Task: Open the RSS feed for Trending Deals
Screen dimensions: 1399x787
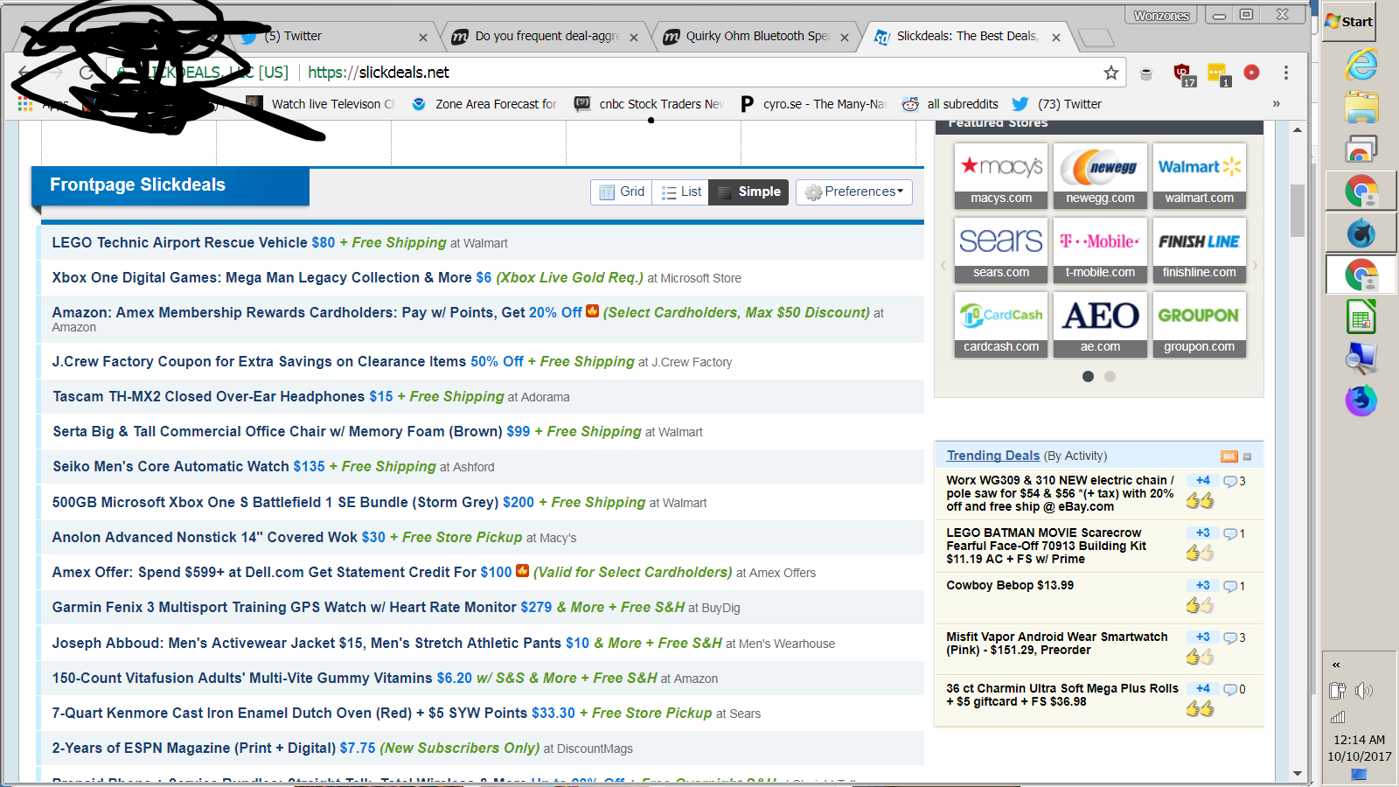Action: (x=1228, y=456)
